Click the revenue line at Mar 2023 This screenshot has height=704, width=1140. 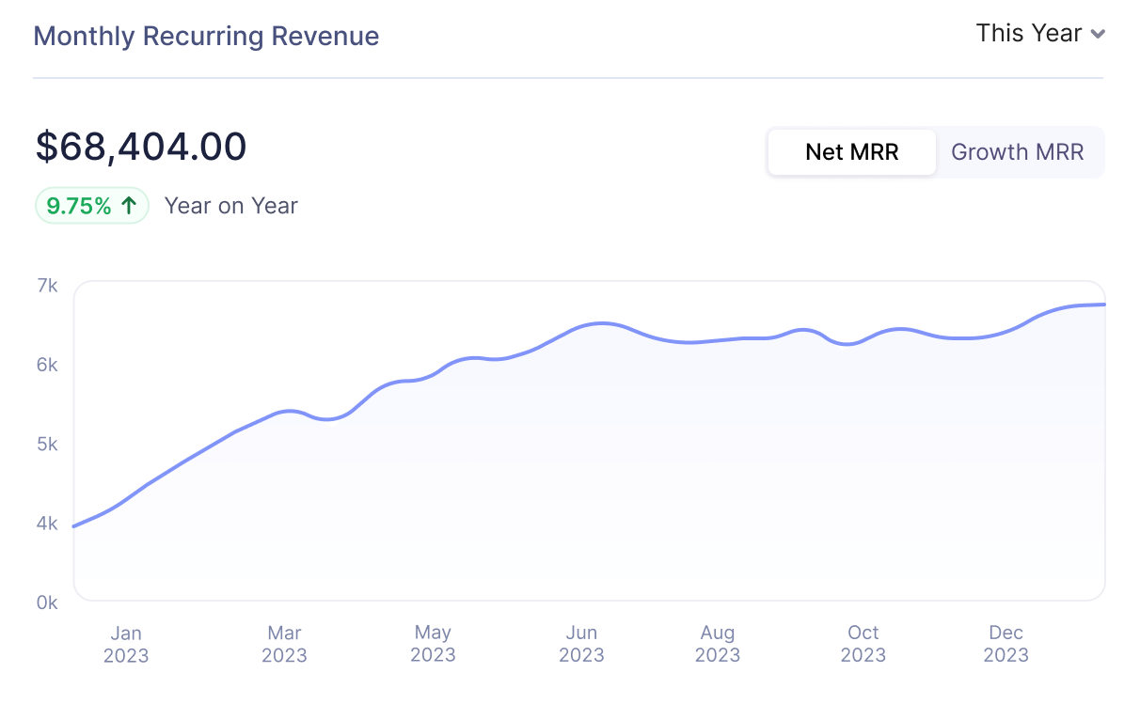[284, 412]
